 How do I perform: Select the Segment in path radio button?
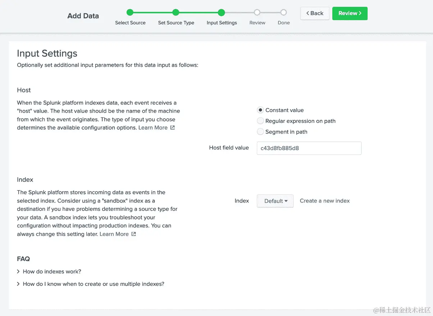point(260,132)
